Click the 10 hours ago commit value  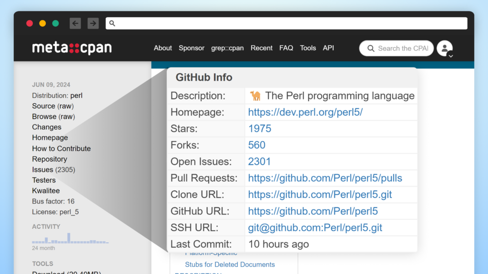278,244
